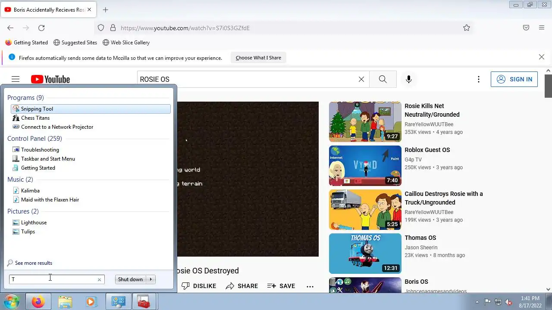Go back to previous page
This screenshot has width=552, height=310.
pos(10,28)
